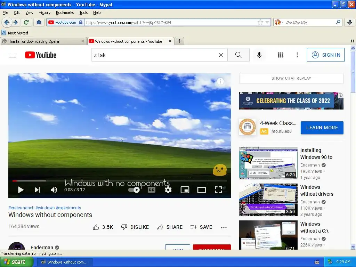The height and width of the screenshot is (267, 356).
Task: Mute the video volume
Action: [x=54, y=190]
